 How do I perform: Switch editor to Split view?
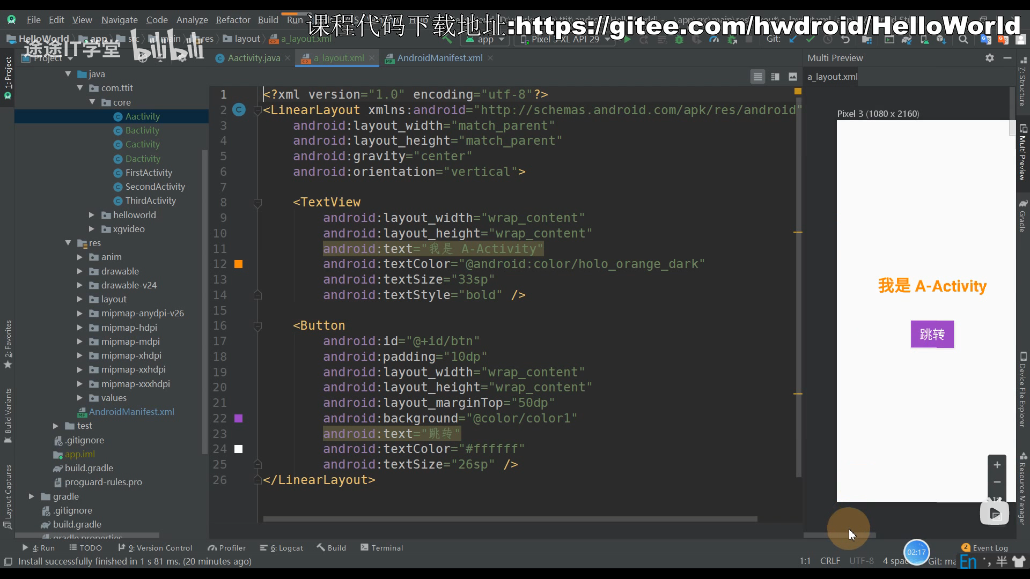point(775,77)
